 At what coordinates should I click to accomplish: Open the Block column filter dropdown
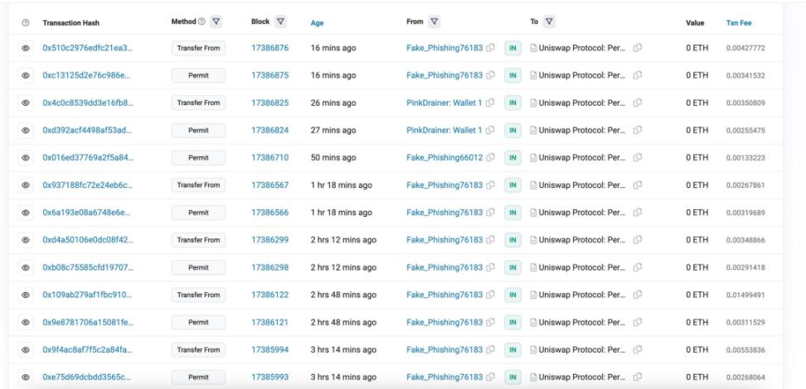280,22
